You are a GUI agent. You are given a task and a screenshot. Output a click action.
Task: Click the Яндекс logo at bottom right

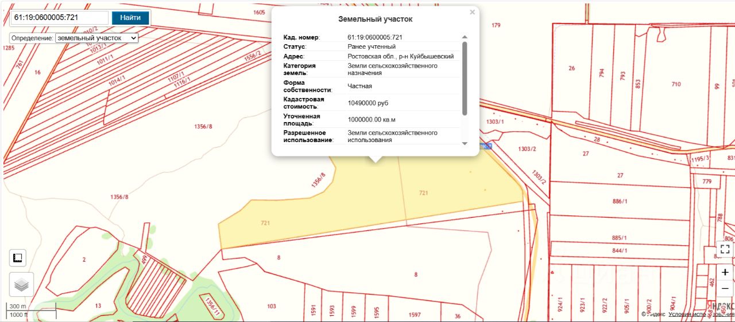[x=722, y=307]
